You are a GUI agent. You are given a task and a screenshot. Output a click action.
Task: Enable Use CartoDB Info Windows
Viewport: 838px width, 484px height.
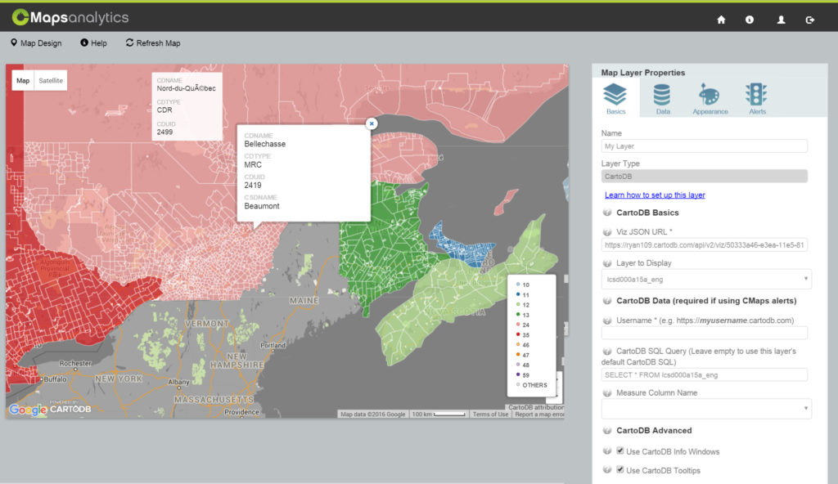[620, 450]
